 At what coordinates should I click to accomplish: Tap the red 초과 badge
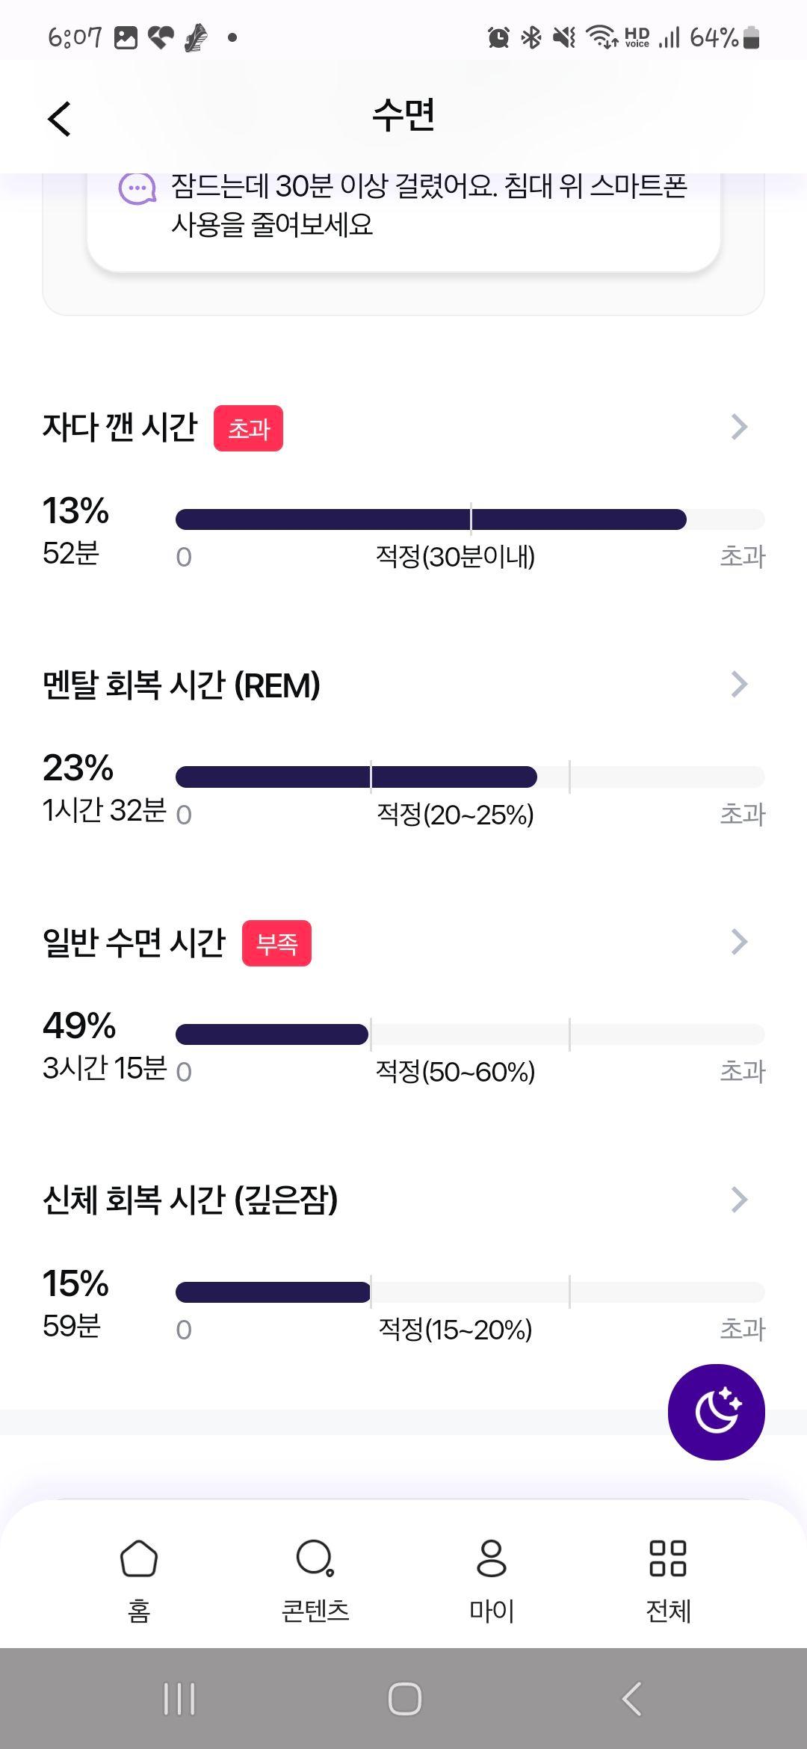248,428
